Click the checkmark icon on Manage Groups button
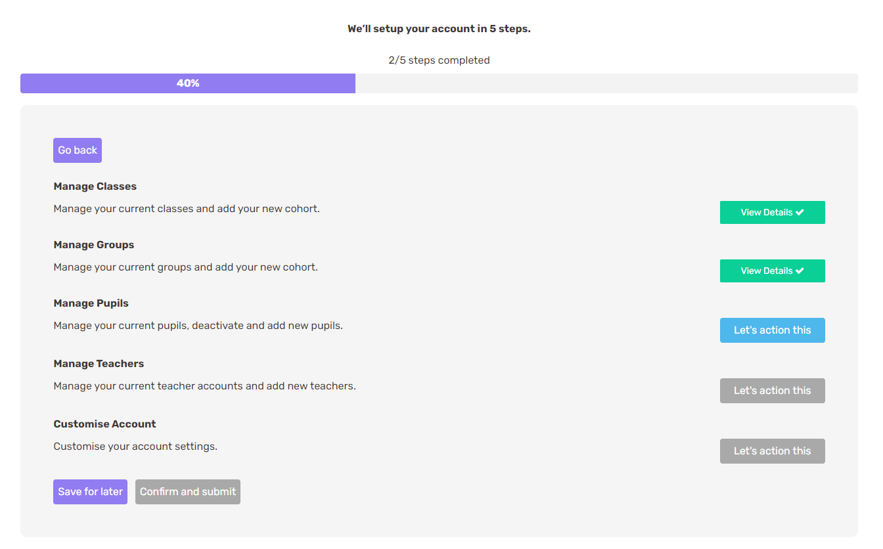This screenshot has width=883, height=549. tap(800, 271)
